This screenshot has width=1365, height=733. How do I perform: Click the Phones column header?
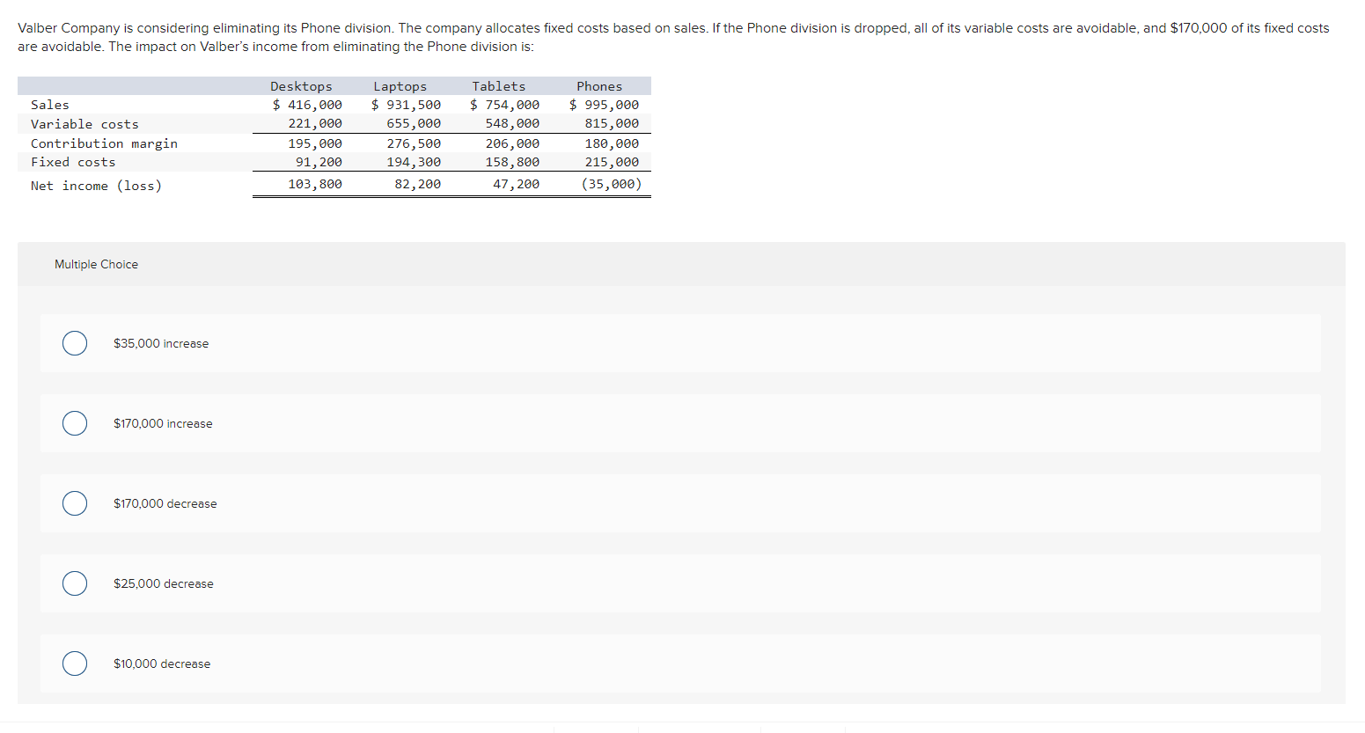599,85
